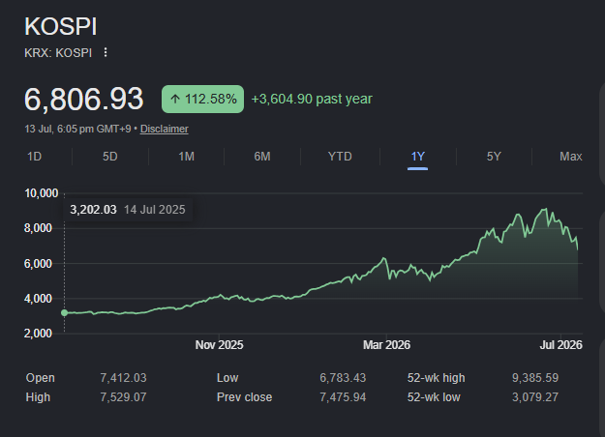Click the Prev close value 7,475.94
Screen dimensions: 605x437
click(343, 397)
